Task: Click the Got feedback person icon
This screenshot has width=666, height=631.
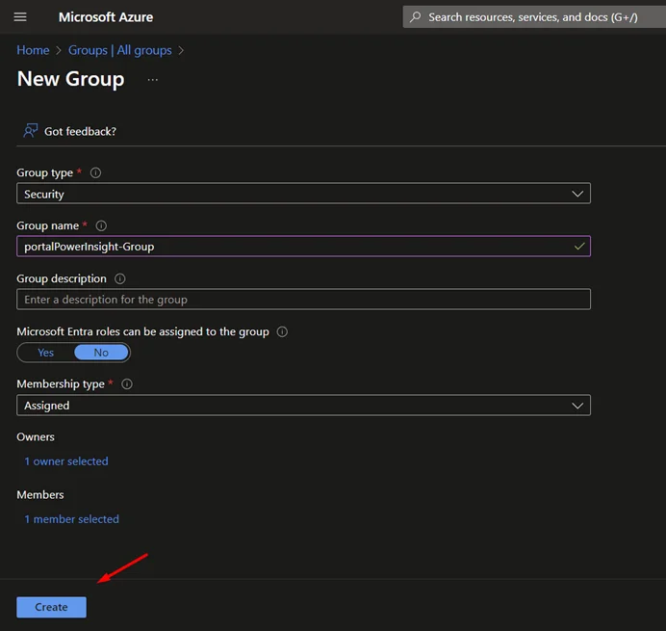Action: click(30, 131)
